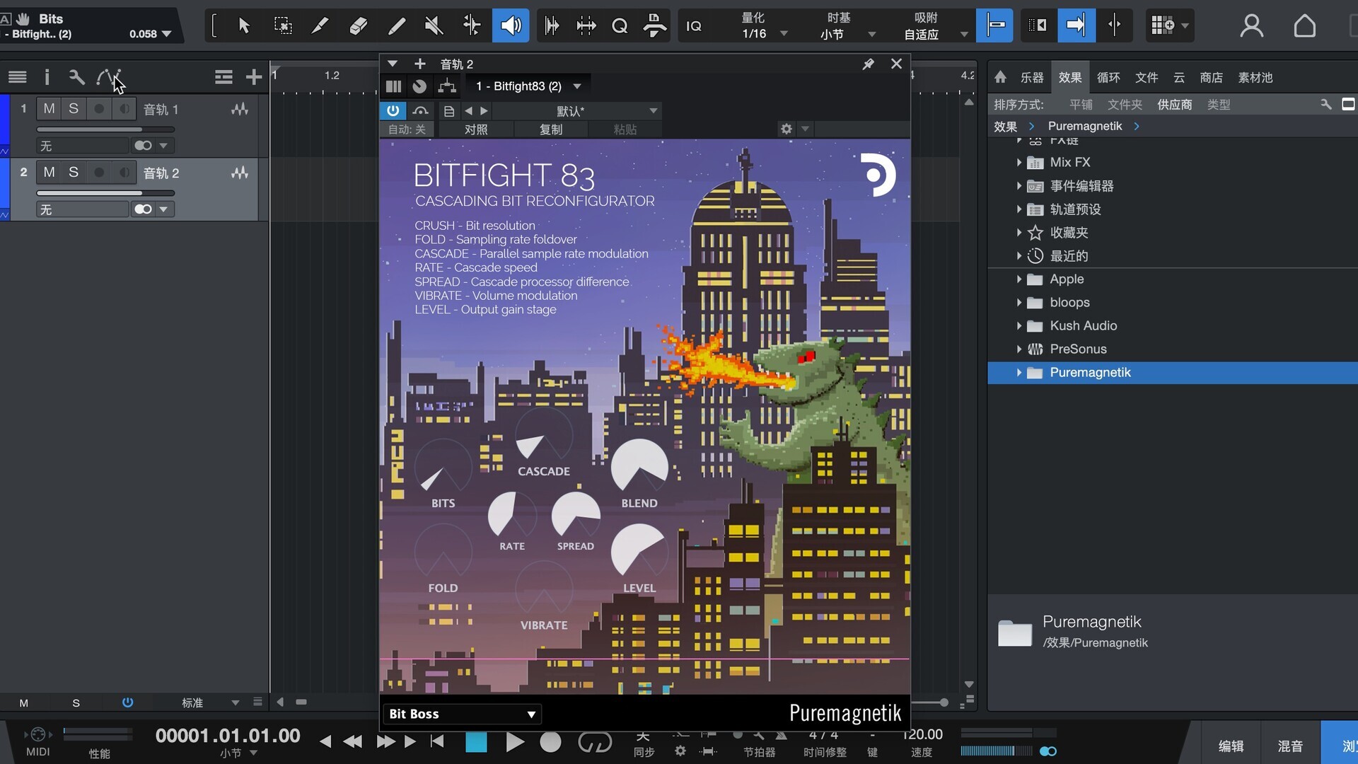Toggle monitor on 音轨 1

click(124, 109)
